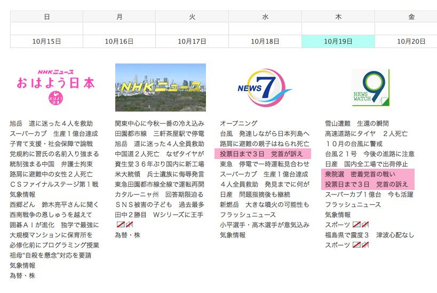Open 小平選手・高木選手が意気込み
437x293 pixels.
tap(265, 225)
